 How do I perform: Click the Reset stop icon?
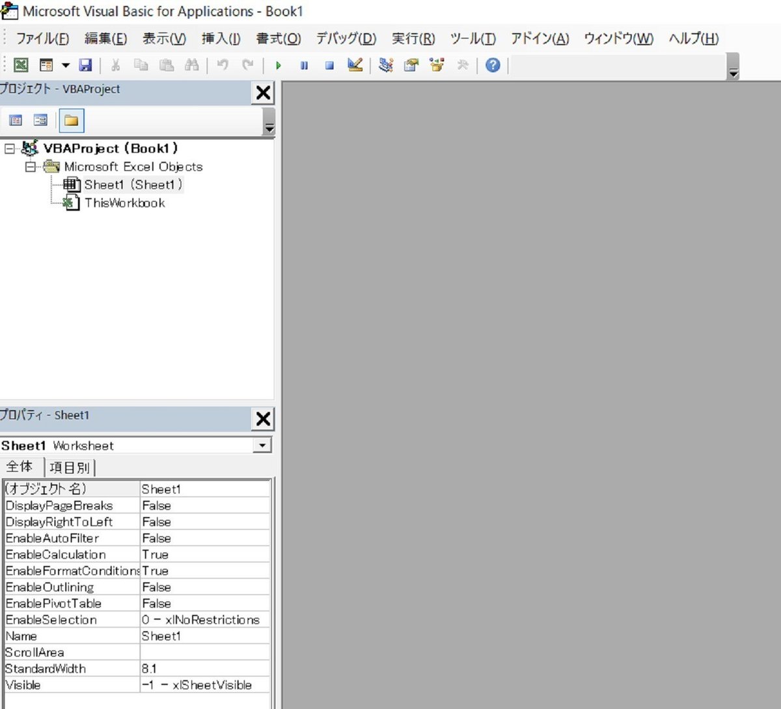coord(329,65)
